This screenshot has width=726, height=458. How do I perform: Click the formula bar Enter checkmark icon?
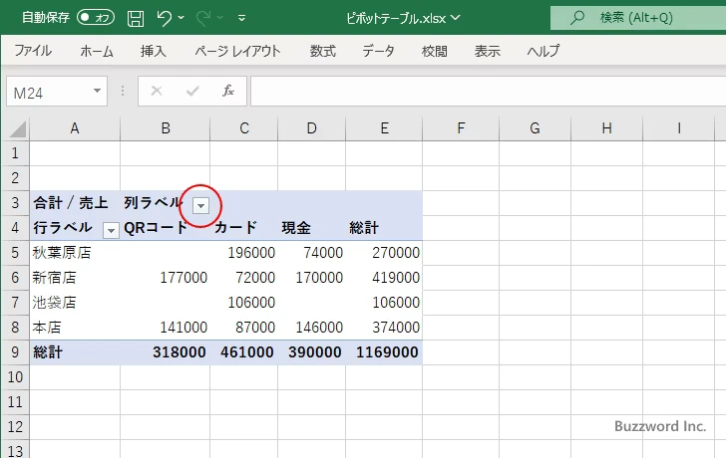[x=192, y=91]
